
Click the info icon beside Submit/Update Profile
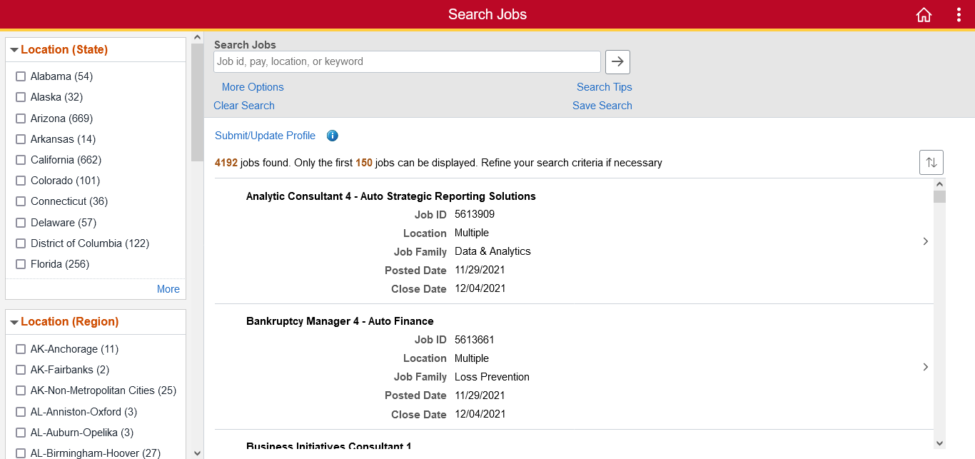[332, 136]
